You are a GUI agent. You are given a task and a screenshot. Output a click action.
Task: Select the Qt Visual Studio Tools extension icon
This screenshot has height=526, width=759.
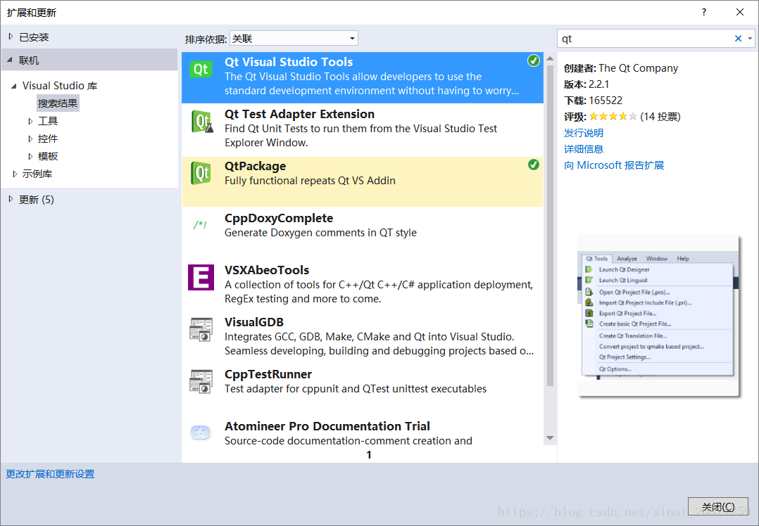coord(201,70)
